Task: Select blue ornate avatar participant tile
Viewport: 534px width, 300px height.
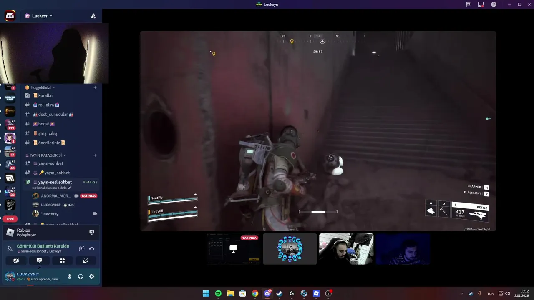Action: pos(290,249)
